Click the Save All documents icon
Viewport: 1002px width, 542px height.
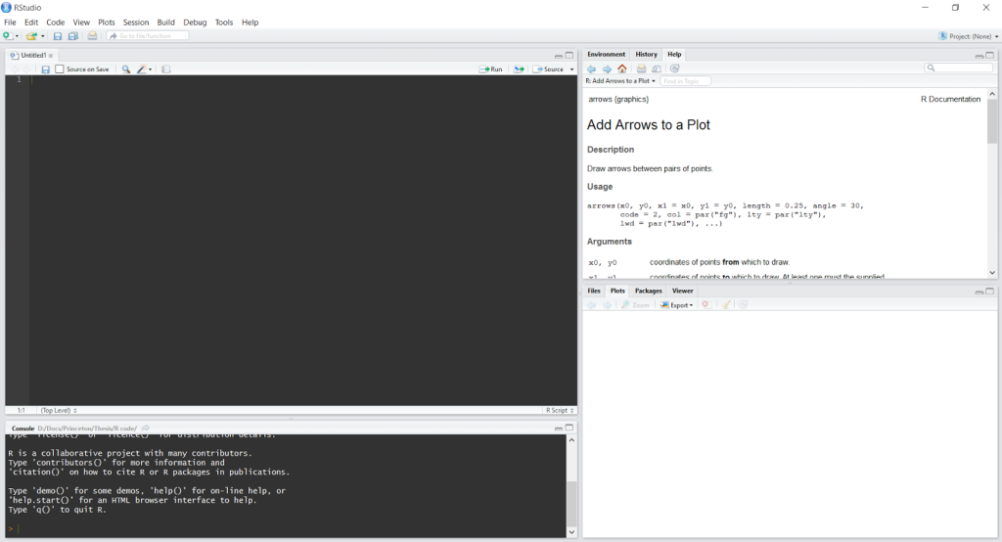point(72,36)
